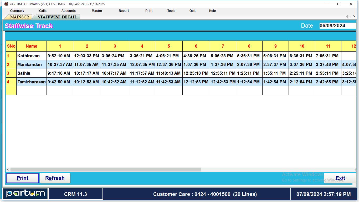Click the Exit button
This screenshot has width=359, height=202.
340,178
